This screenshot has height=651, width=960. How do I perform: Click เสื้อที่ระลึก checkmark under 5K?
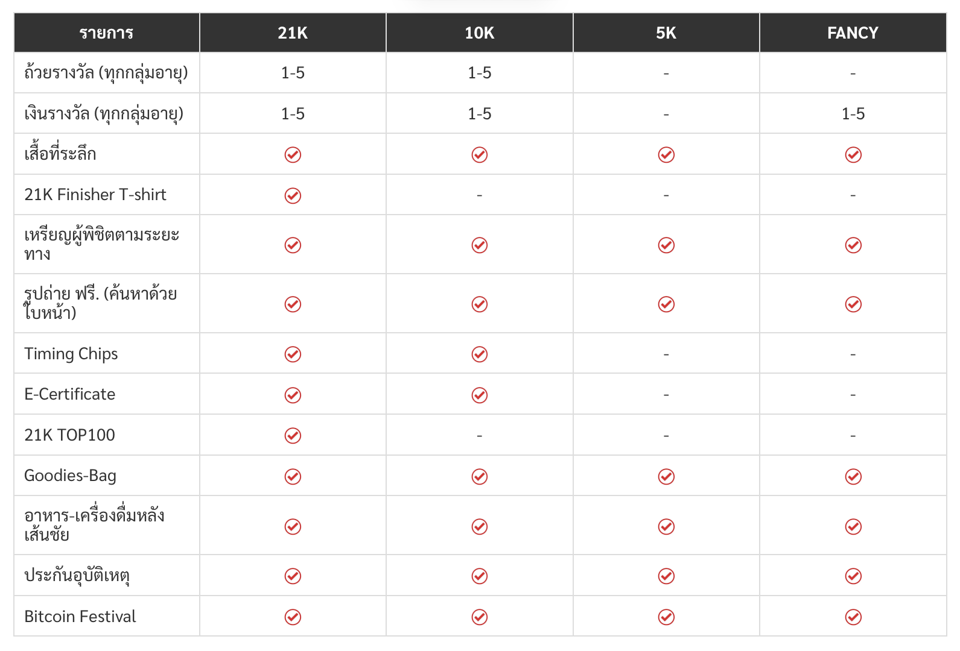666,155
